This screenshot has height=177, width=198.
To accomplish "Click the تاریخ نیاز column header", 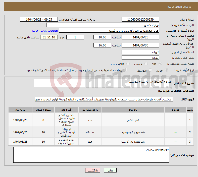I will pyautogui.click(x=20, y=110).
